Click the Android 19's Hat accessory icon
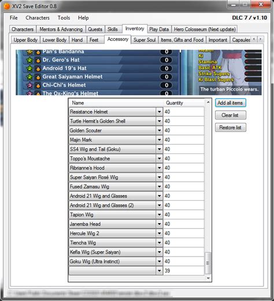This screenshot has width=274, height=301. (x=38, y=69)
